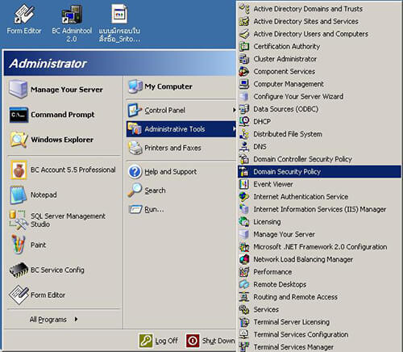Open the Services gears icon
The image size is (403, 352).
244,309
